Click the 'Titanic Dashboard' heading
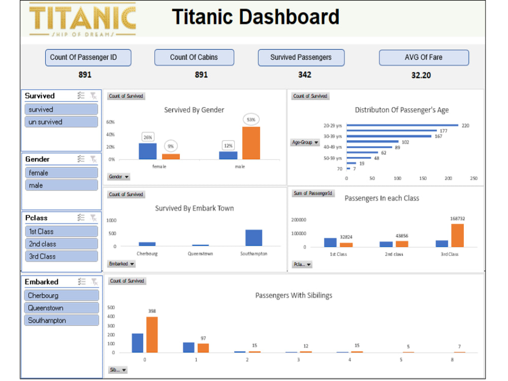 [256, 17]
